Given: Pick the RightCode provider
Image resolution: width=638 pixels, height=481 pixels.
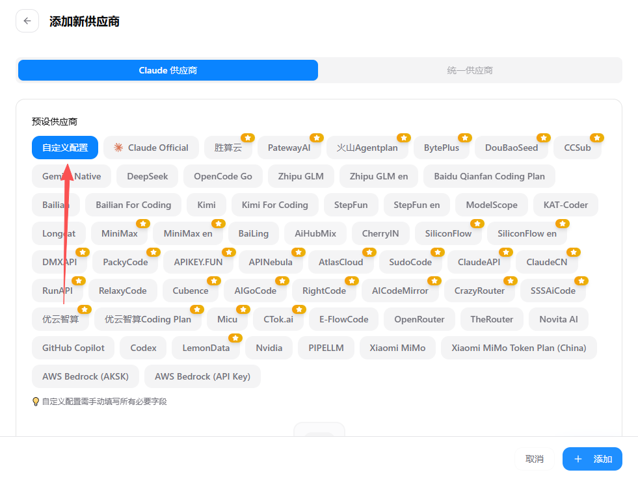Looking at the screenshot, I should (x=325, y=291).
